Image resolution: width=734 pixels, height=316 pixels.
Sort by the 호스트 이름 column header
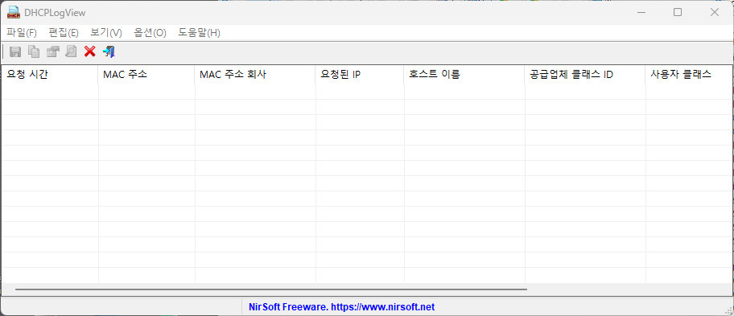(x=464, y=75)
